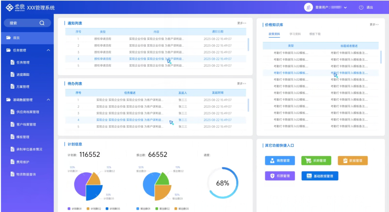
Task: Click the power icon beside 退出
Action: (x=361, y=7)
